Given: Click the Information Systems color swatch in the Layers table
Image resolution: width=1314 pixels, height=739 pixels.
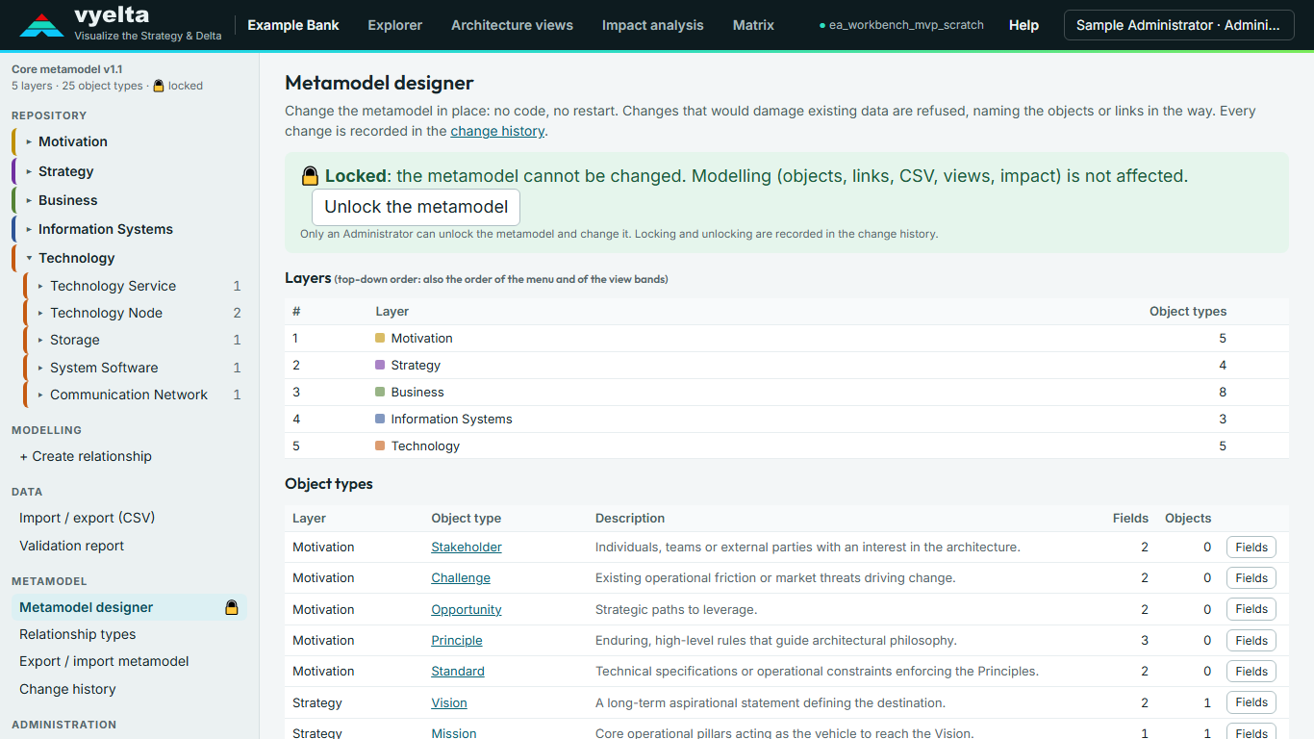Looking at the screenshot, I should [x=380, y=419].
